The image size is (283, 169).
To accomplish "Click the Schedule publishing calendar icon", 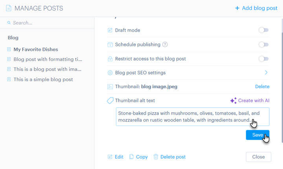I will 110,45.
